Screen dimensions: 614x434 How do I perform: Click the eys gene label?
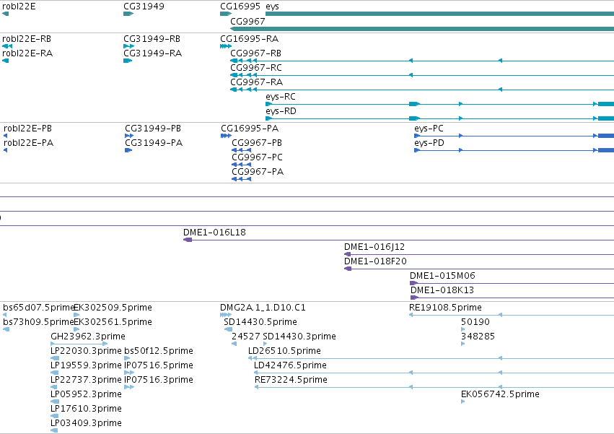pos(272,6)
